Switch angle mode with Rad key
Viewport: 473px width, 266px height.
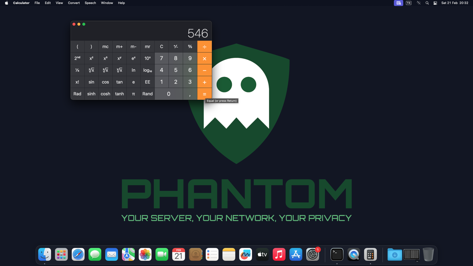pyautogui.click(x=77, y=94)
